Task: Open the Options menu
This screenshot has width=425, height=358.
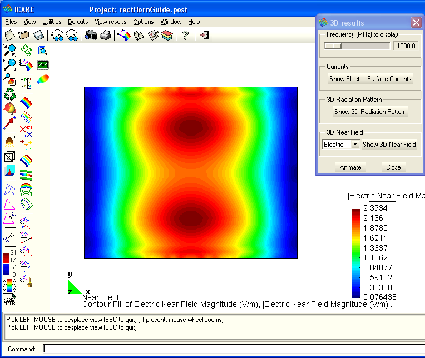Action: (144, 22)
